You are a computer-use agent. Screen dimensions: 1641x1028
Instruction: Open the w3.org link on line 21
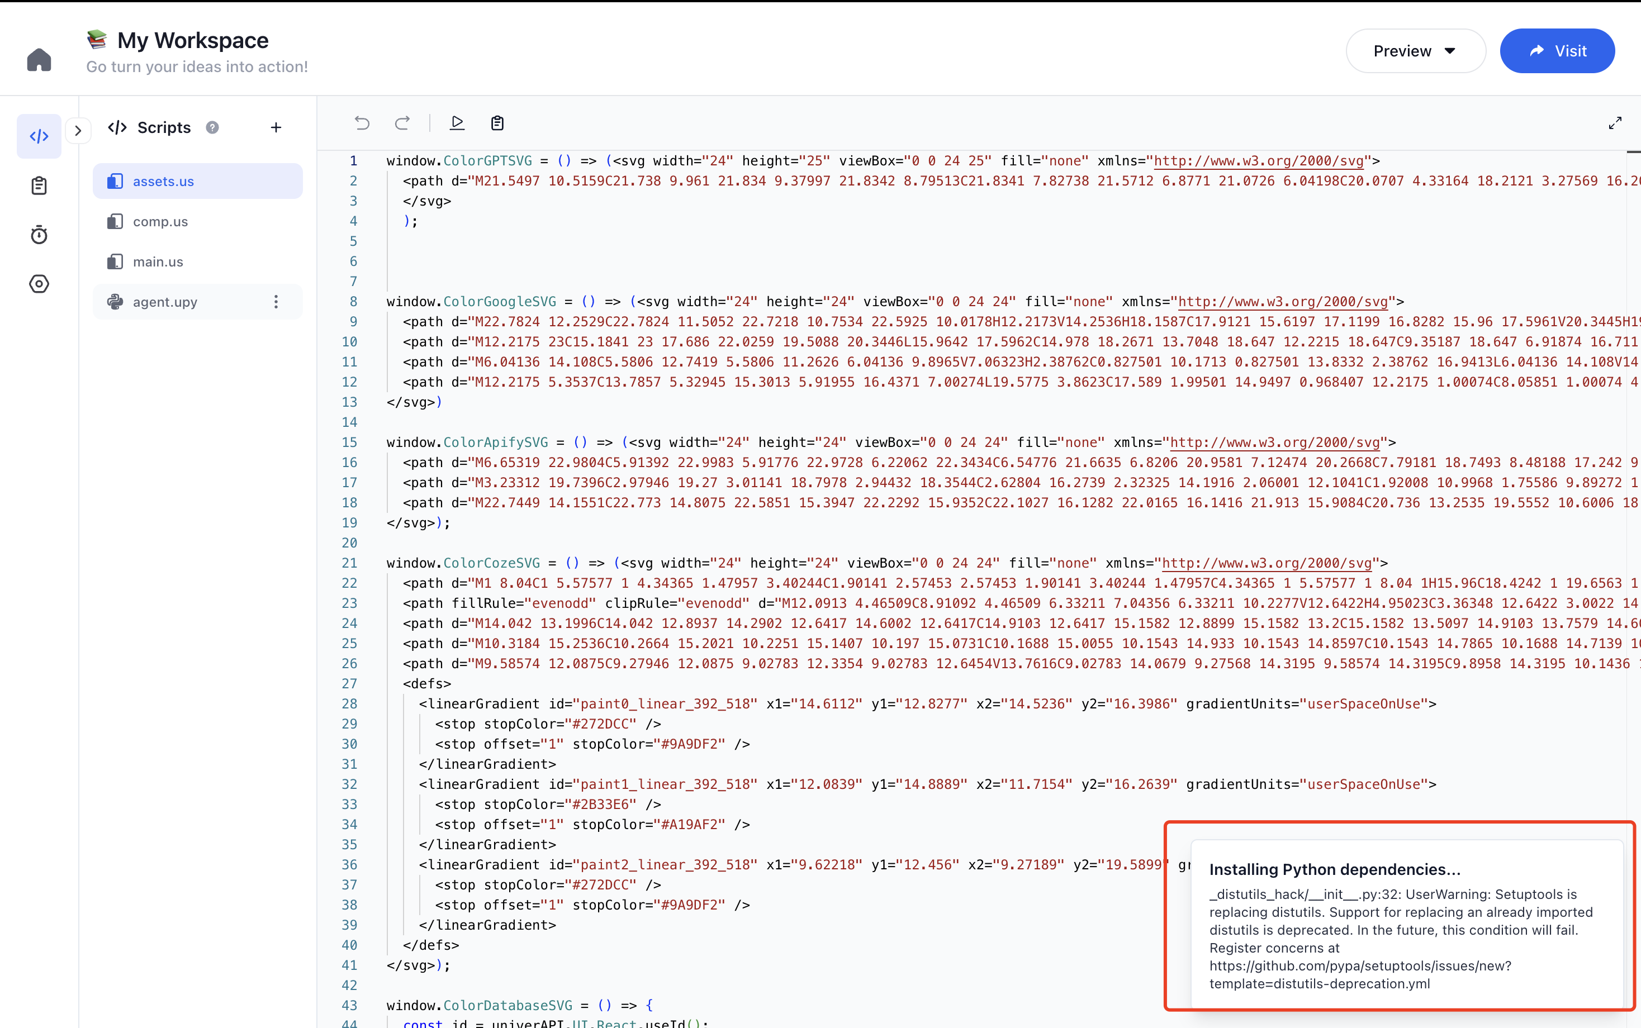tap(1267, 564)
